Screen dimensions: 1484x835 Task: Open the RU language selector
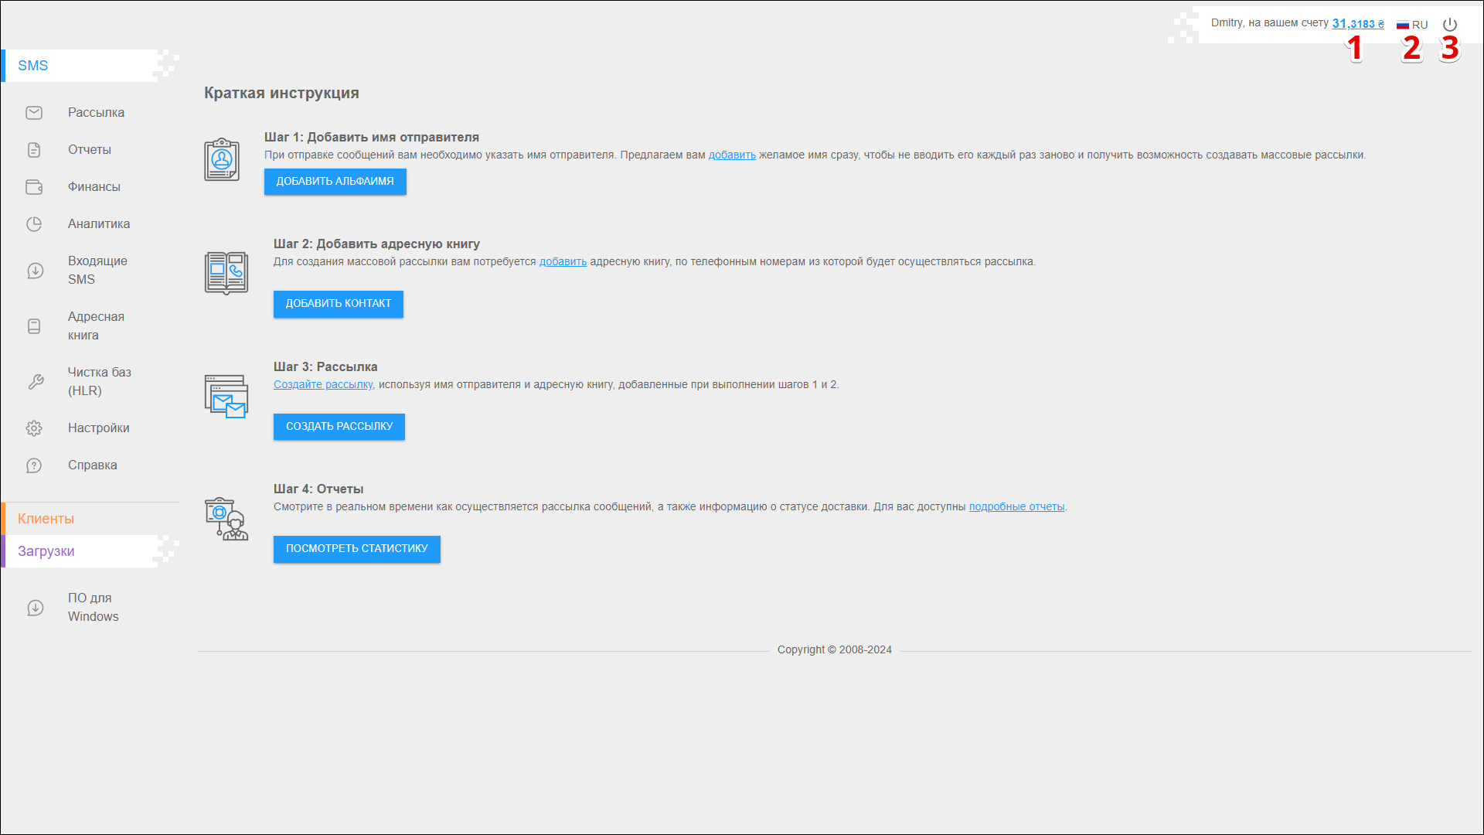[x=1412, y=25]
